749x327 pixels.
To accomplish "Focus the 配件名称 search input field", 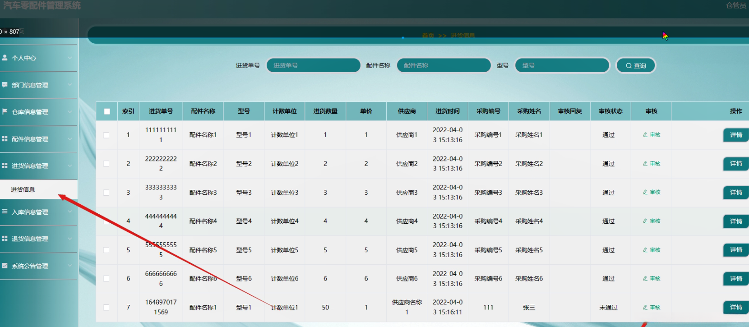I will click(x=444, y=65).
